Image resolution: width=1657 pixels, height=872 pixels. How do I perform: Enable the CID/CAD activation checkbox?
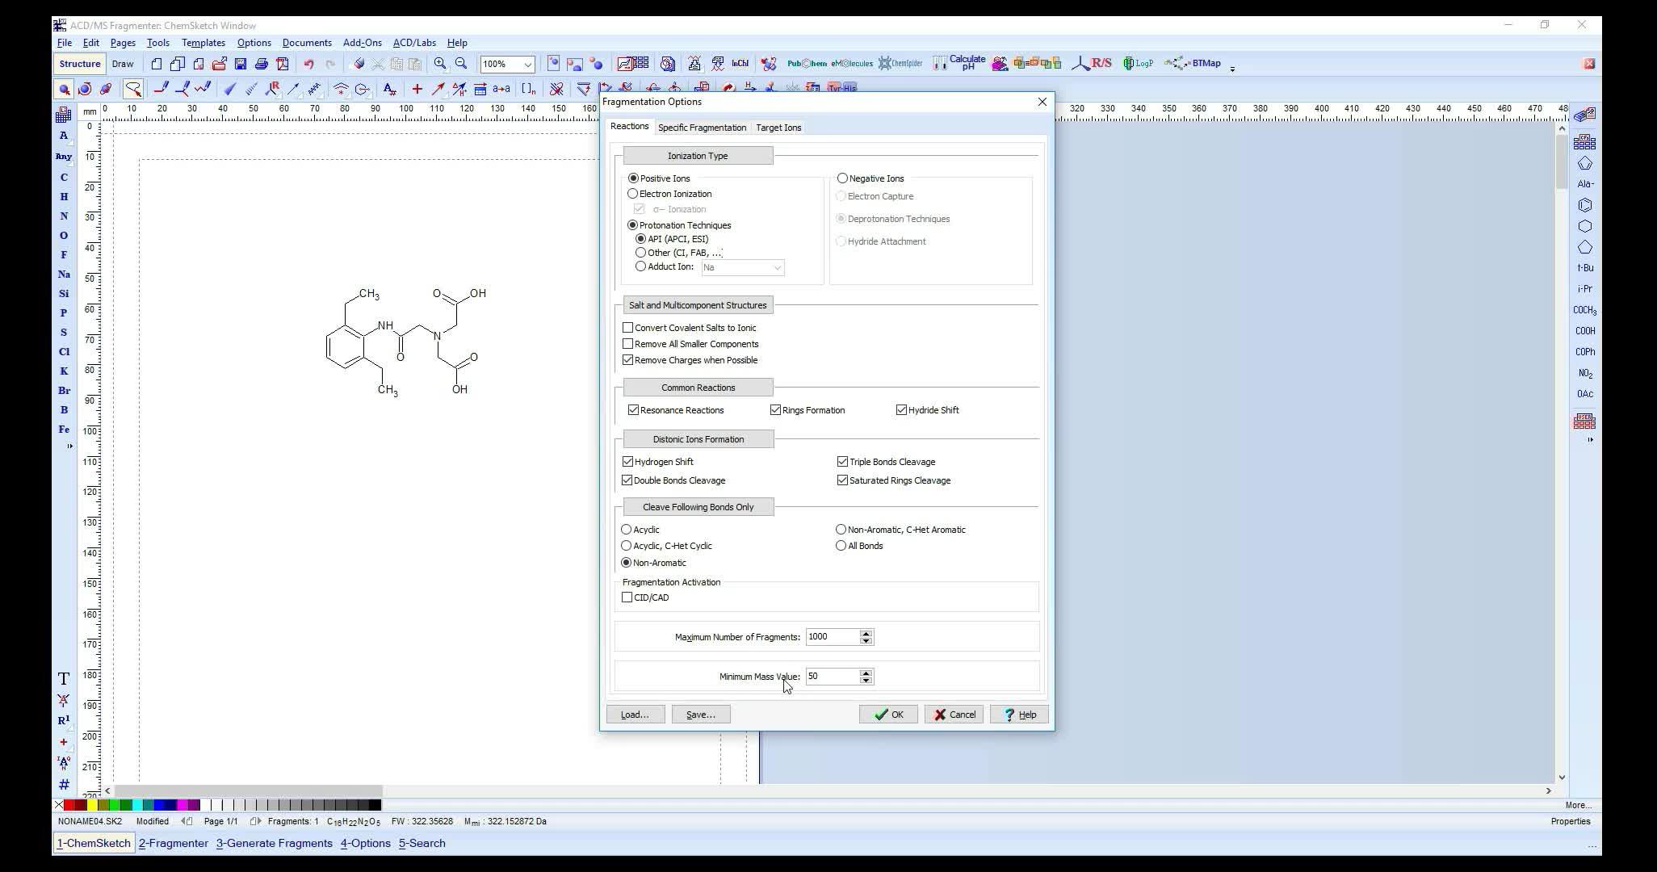pos(627,597)
